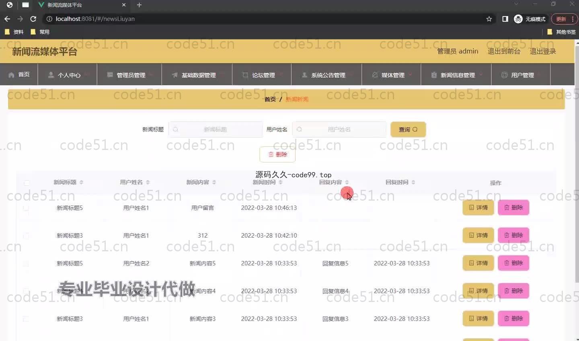This screenshot has height=341, width=579.
Task: Delete the row with 回复信息5
Action: point(513,263)
